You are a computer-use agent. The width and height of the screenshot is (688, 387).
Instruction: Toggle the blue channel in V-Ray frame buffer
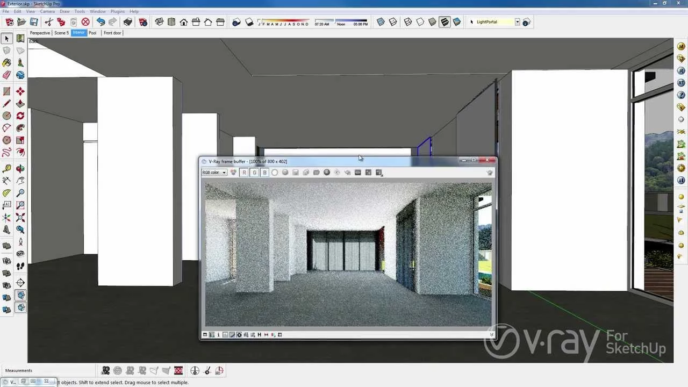264,173
